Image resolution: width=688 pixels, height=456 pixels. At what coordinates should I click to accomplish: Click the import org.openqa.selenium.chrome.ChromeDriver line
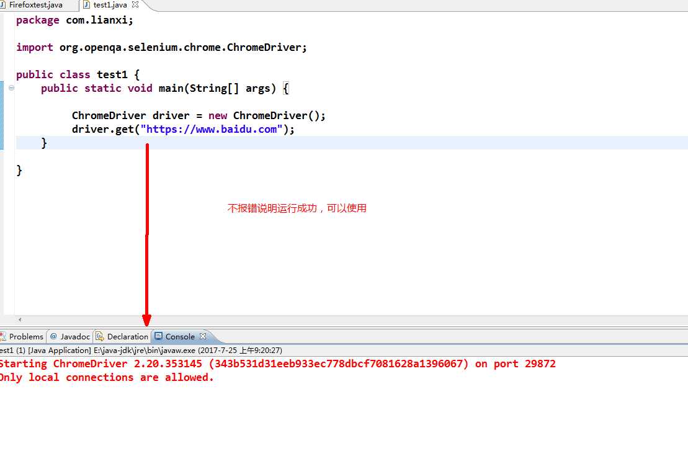click(161, 47)
